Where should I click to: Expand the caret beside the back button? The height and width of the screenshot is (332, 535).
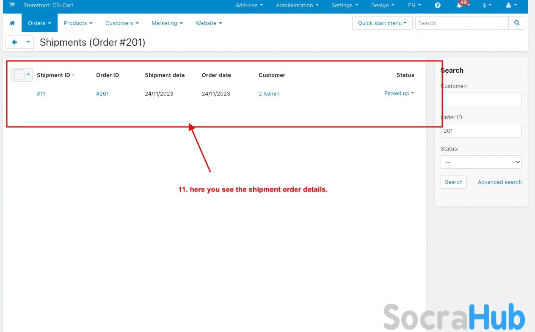tap(28, 42)
